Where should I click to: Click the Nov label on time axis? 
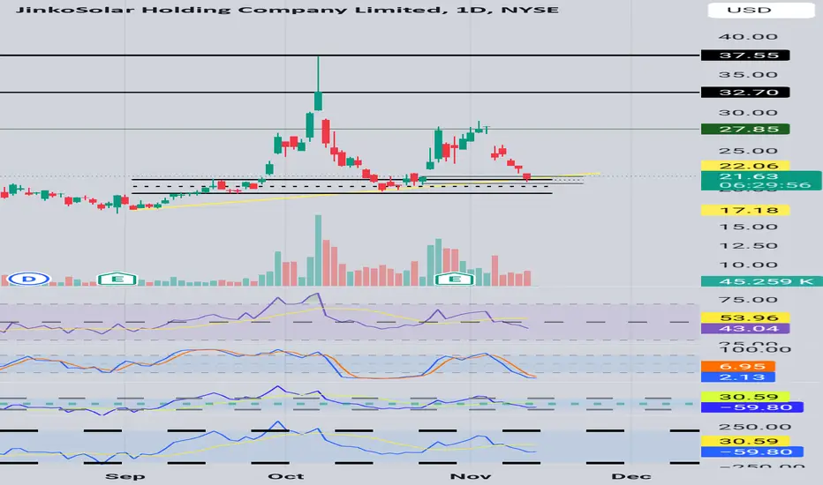coord(471,476)
